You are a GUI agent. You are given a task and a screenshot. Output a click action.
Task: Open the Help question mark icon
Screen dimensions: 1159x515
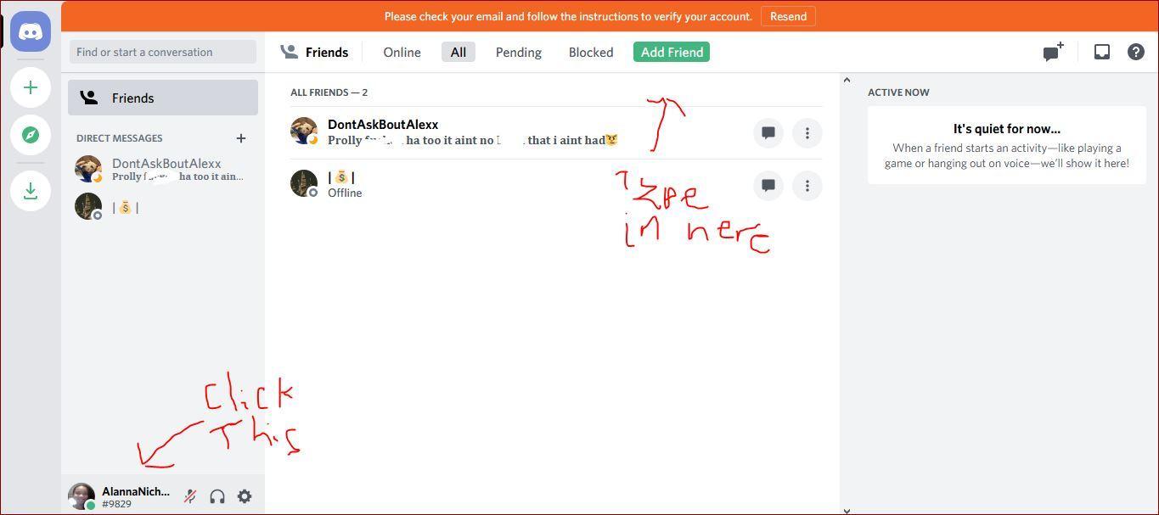coord(1135,52)
